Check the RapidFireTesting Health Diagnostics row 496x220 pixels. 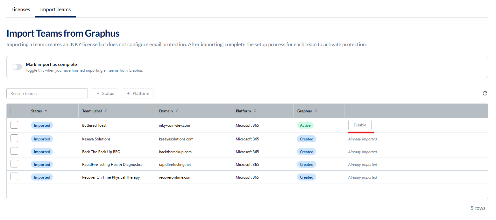(14, 164)
